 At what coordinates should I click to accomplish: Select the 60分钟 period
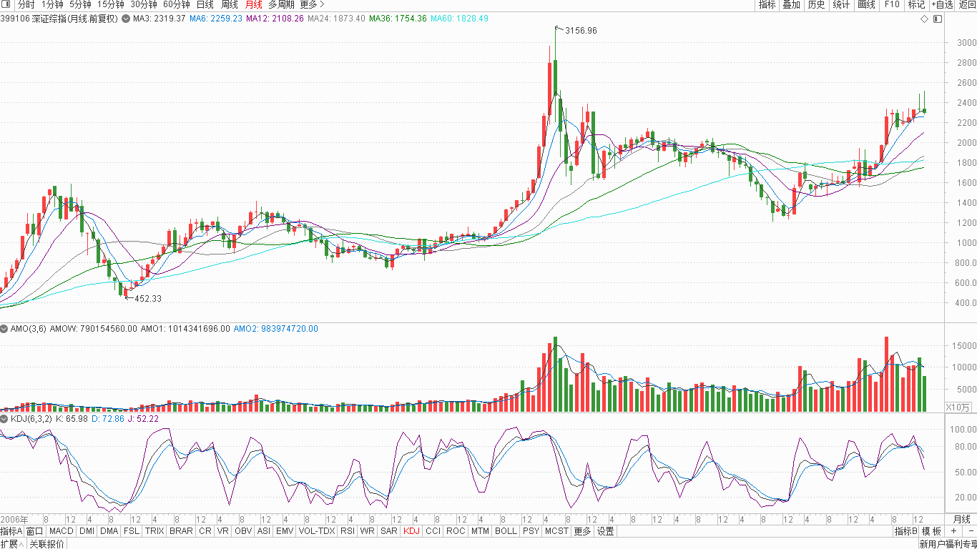click(177, 4)
